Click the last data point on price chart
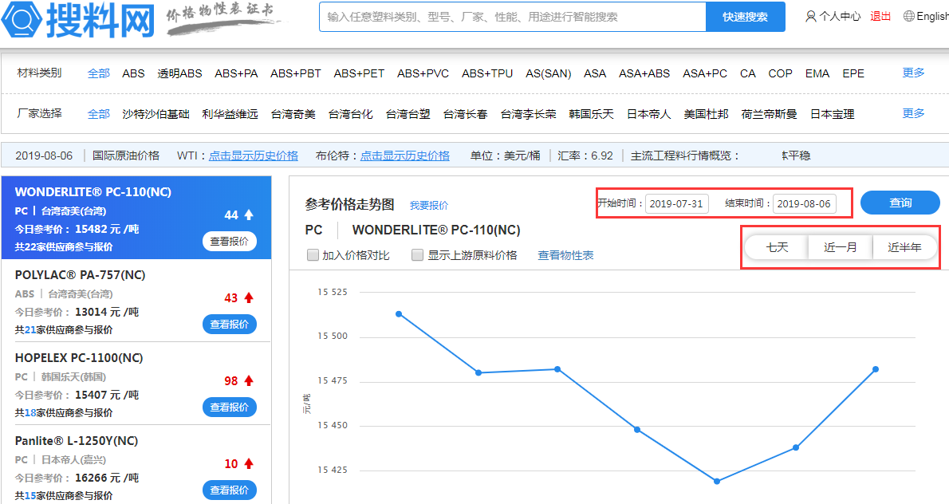 [x=876, y=369]
